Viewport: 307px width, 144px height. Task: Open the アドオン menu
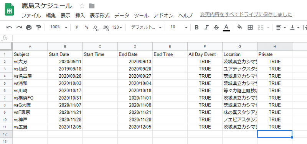click(163, 15)
